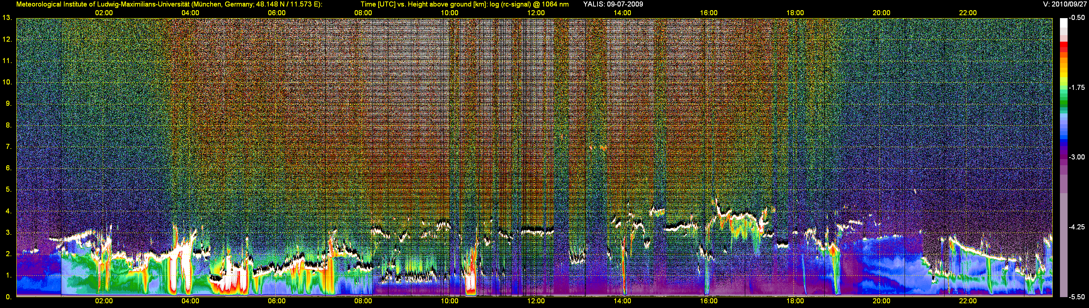Select the 16:00 label on the top time axis
Image resolution: width=1089 pixels, height=308 pixels.
click(x=709, y=13)
